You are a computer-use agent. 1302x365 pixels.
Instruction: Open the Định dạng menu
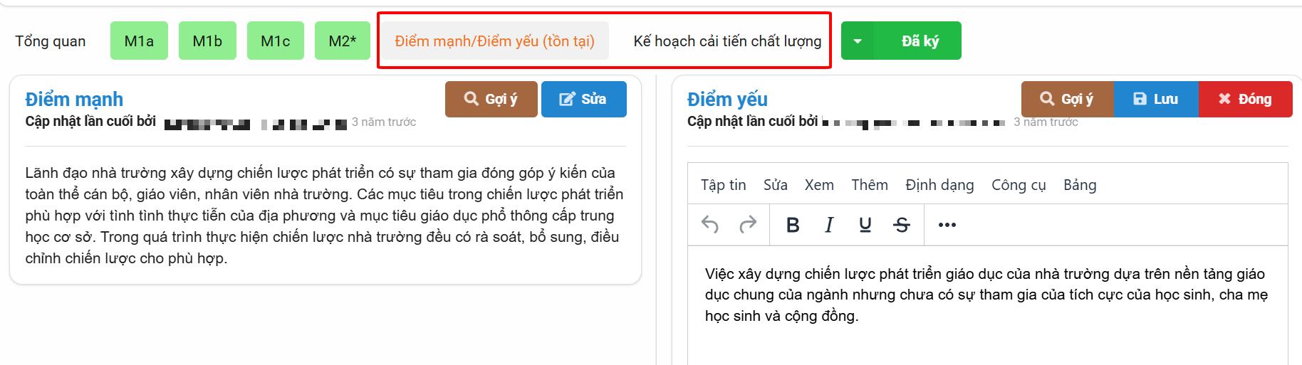939,185
